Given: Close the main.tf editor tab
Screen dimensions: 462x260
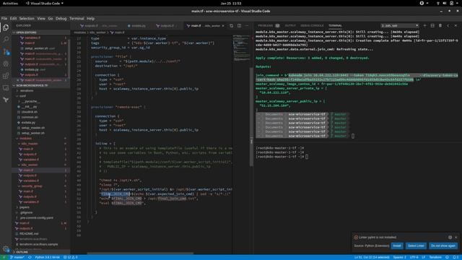Looking at the screenshot, I should [223, 26].
